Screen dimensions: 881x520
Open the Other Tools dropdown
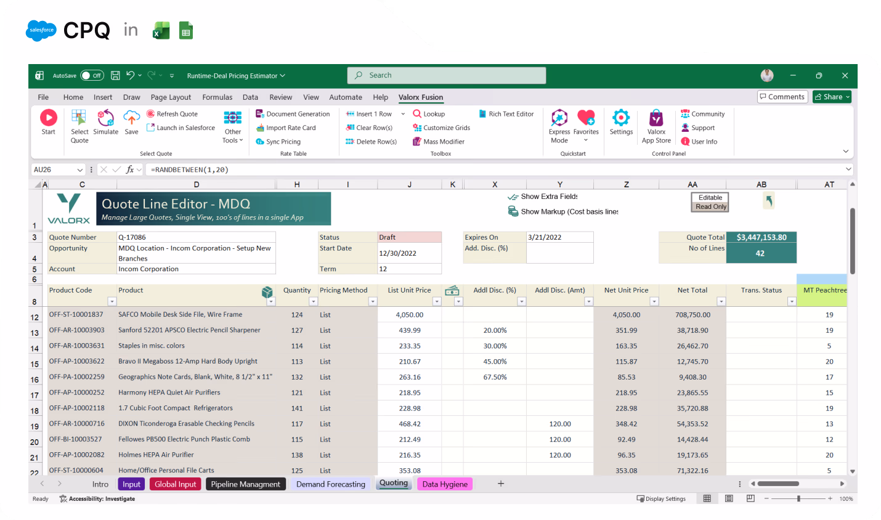232,128
